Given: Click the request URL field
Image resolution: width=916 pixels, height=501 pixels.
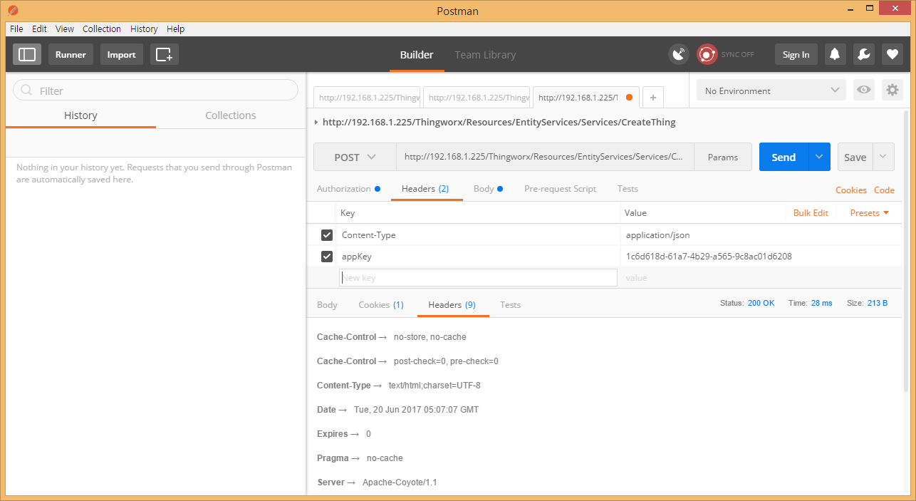Looking at the screenshot, I should (x=545, y=157).
